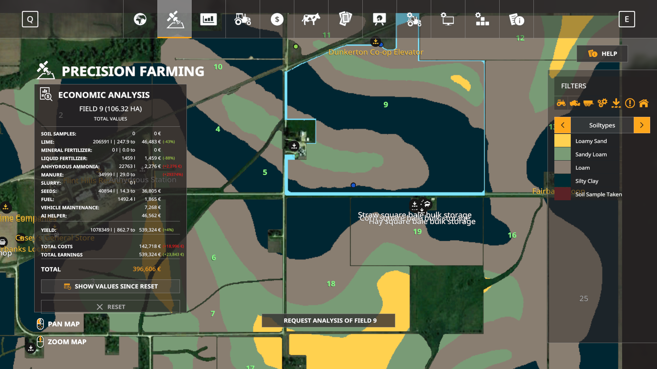Click the Economic Analysis header icon

46,94
